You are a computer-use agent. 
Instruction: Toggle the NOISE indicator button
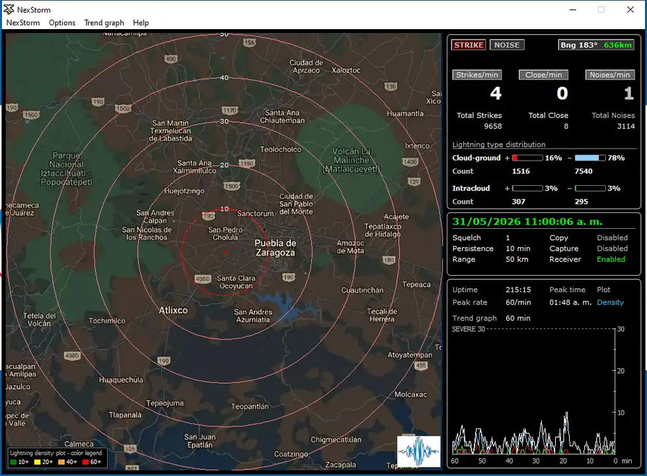click(507, 45)
